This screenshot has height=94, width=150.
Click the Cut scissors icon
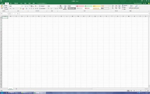click(4, 6)
